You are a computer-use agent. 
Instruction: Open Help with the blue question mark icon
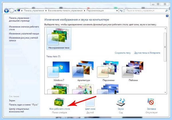167,16
